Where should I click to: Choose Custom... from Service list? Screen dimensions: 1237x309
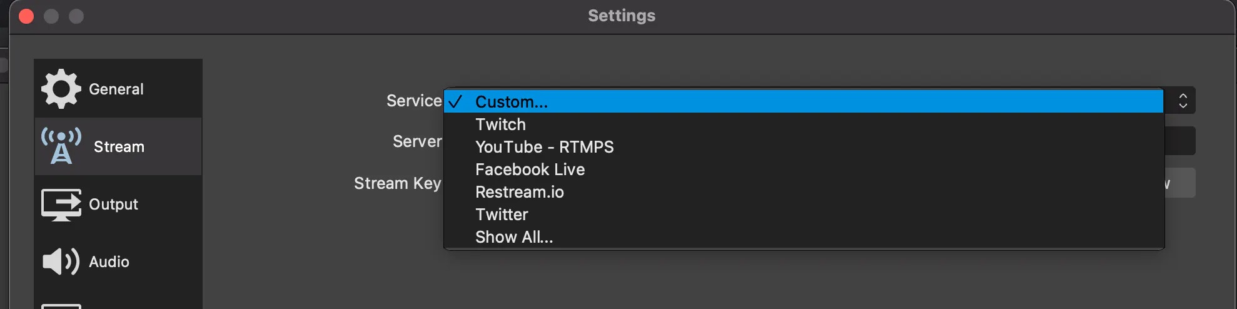tap(804, 101)
